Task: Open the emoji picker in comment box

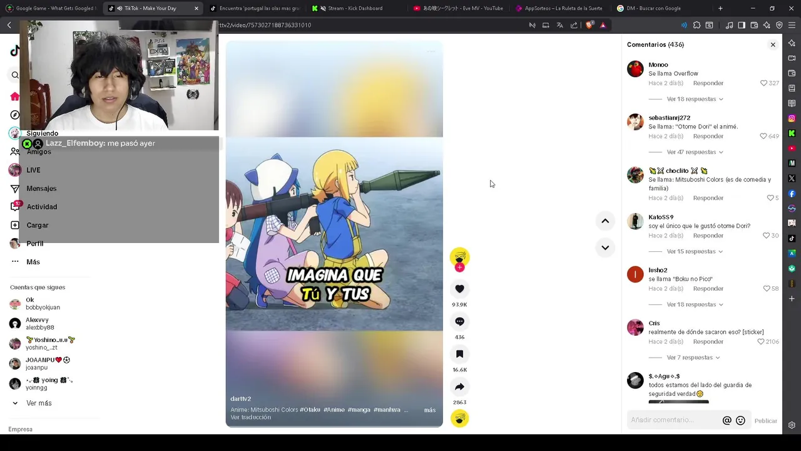Action: point(740,420)
